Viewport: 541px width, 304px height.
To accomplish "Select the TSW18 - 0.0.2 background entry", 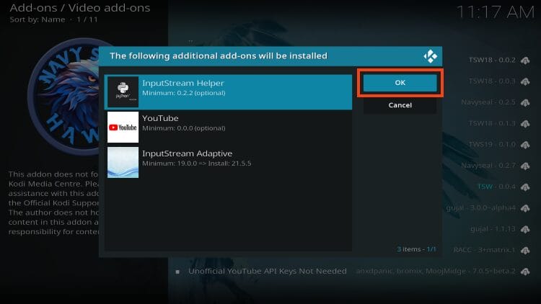I will coord(492,60).
